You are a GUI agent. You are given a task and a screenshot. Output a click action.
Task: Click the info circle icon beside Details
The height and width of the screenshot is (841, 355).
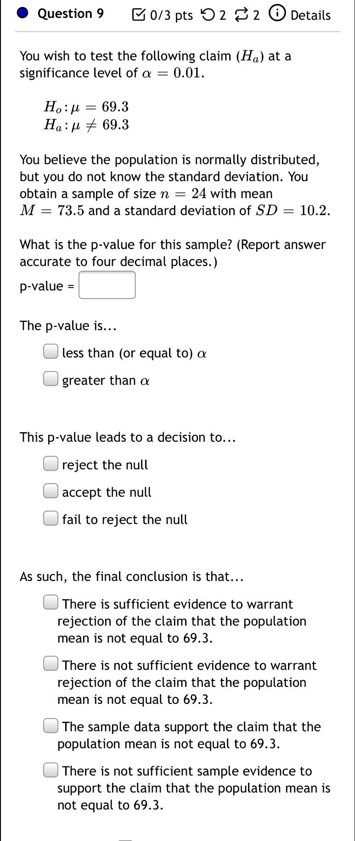tap(276, 15)
